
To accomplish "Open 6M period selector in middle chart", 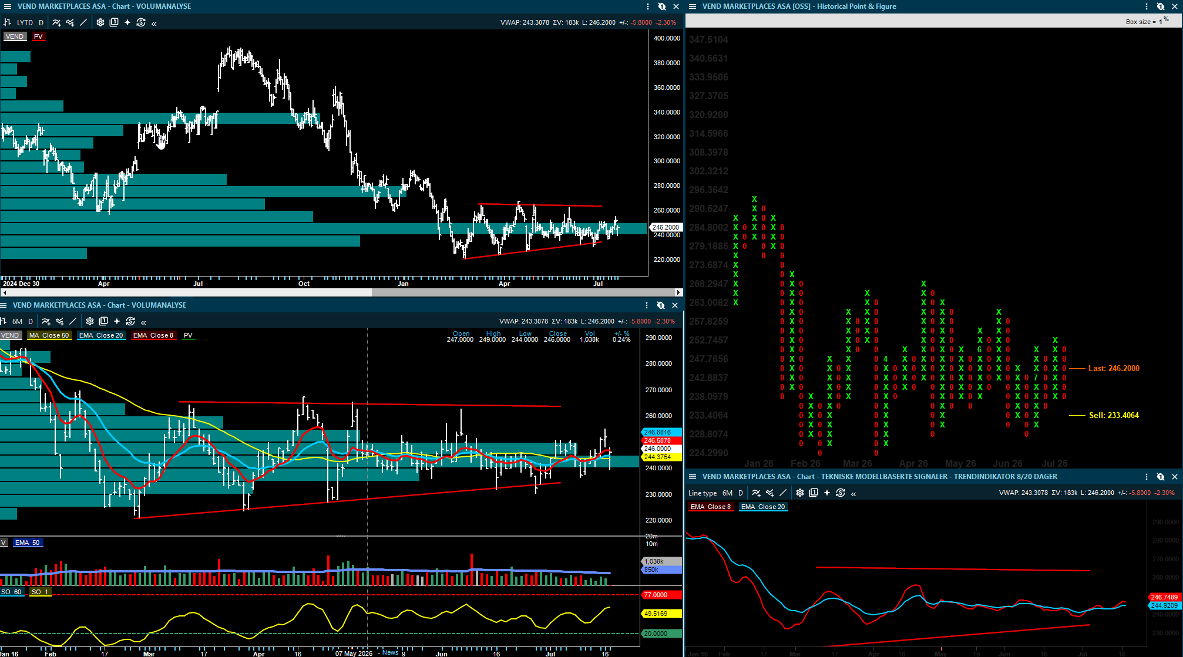I will (x=18, y=322).
